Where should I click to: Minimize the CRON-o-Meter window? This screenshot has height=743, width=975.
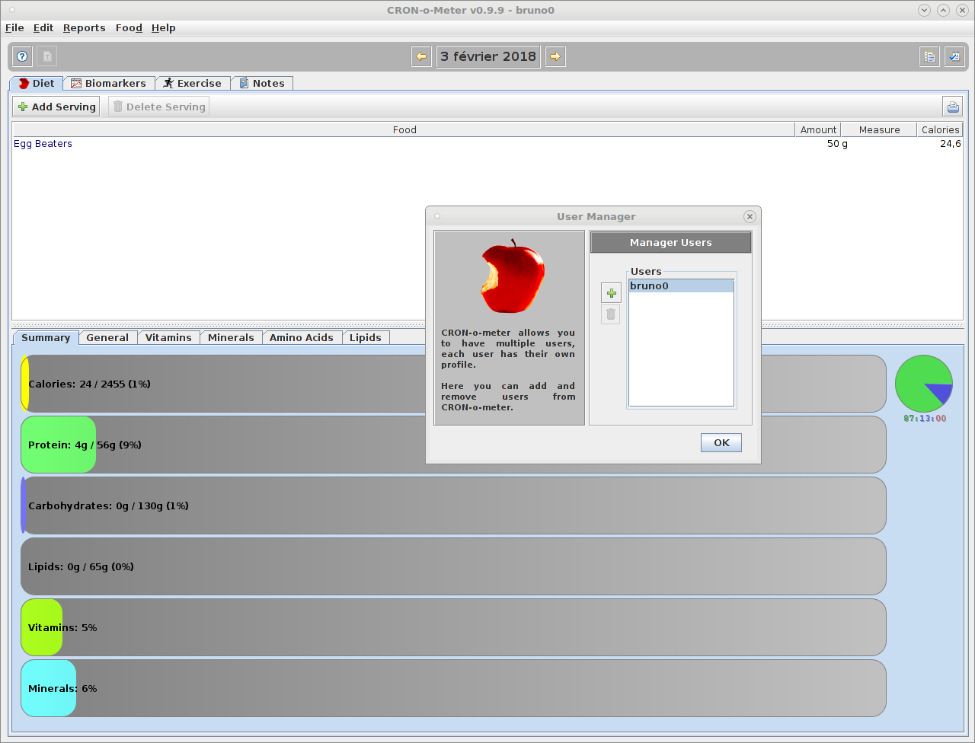point(924,10)
